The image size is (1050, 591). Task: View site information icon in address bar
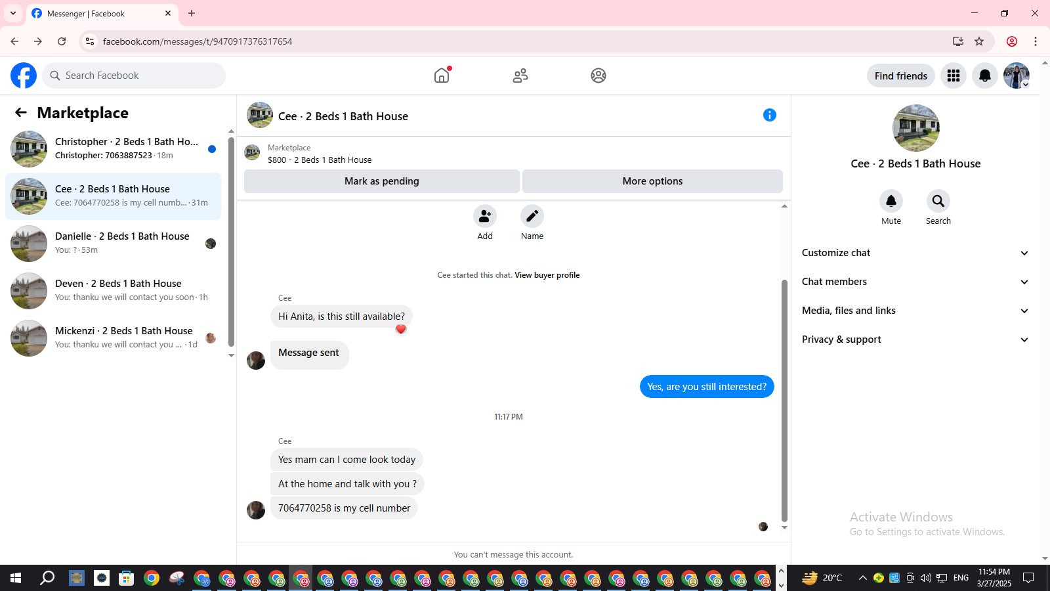(x=90, y=41)
